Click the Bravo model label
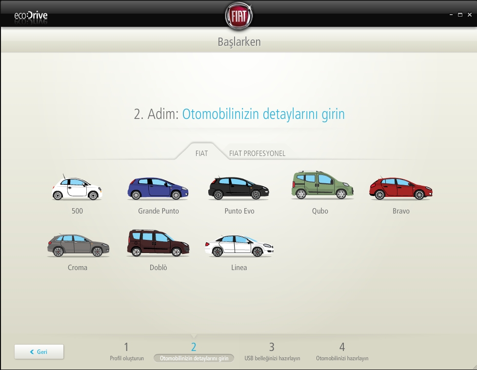 pos(401,211)
